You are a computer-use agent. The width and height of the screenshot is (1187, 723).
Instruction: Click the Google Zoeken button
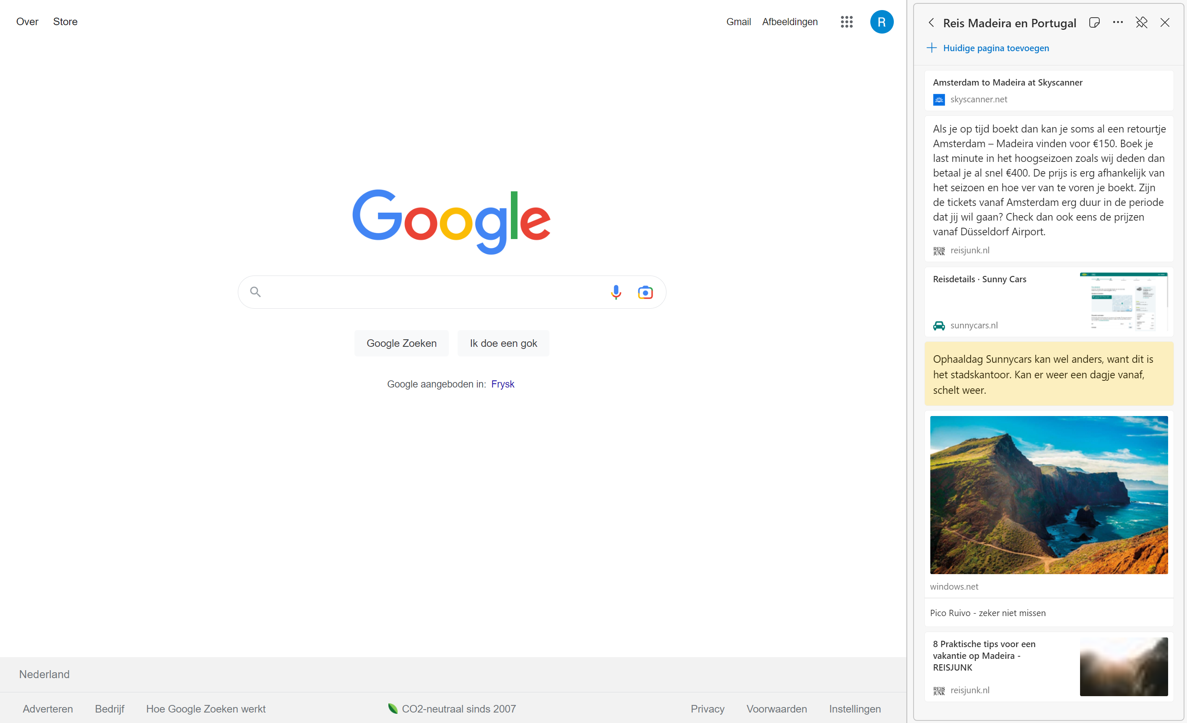pyautogui.click(x=401, y=343)
